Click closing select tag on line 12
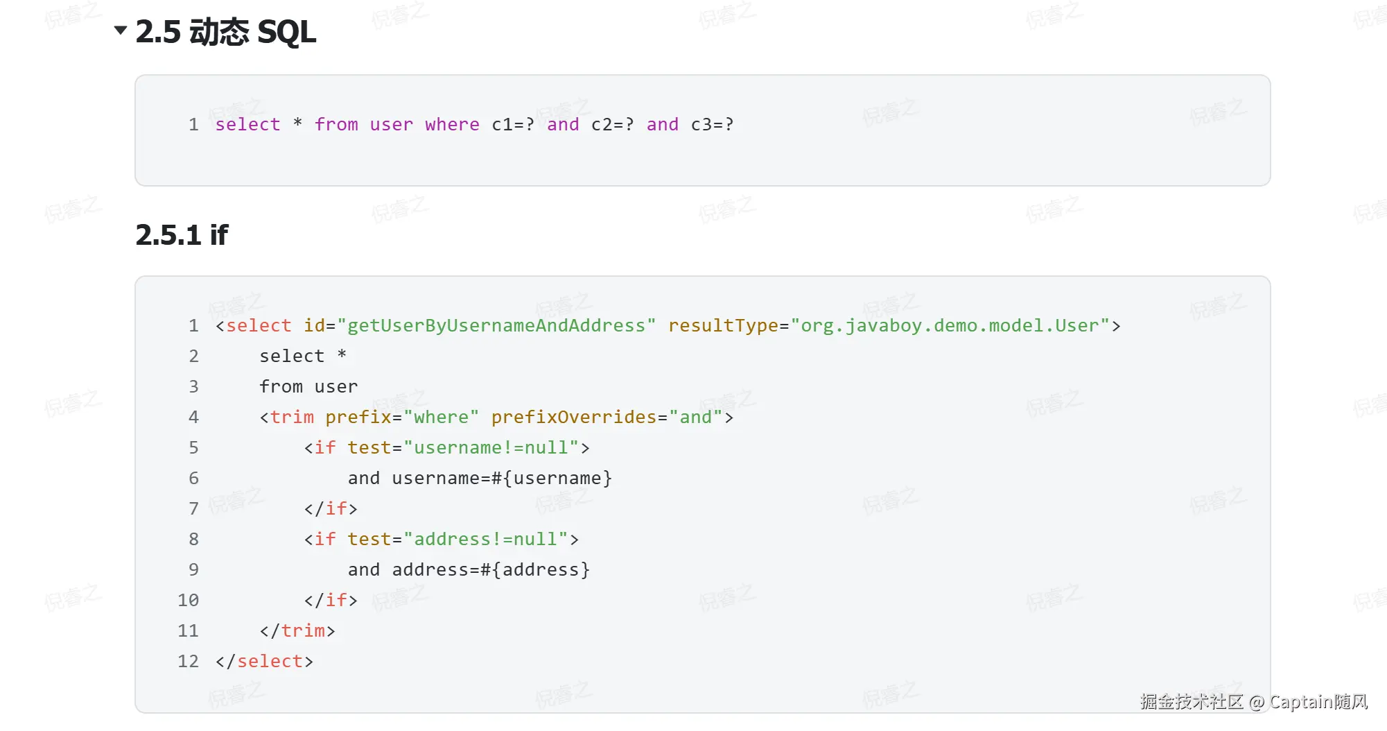 [x=264, y=662]
